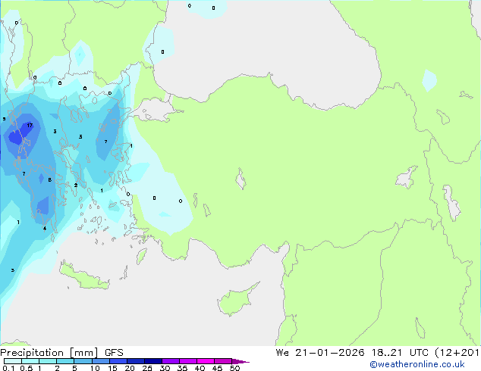Select the legend swatch between 0.1 and 0.5
Viewport: 481px width, 371px height.
13,361
